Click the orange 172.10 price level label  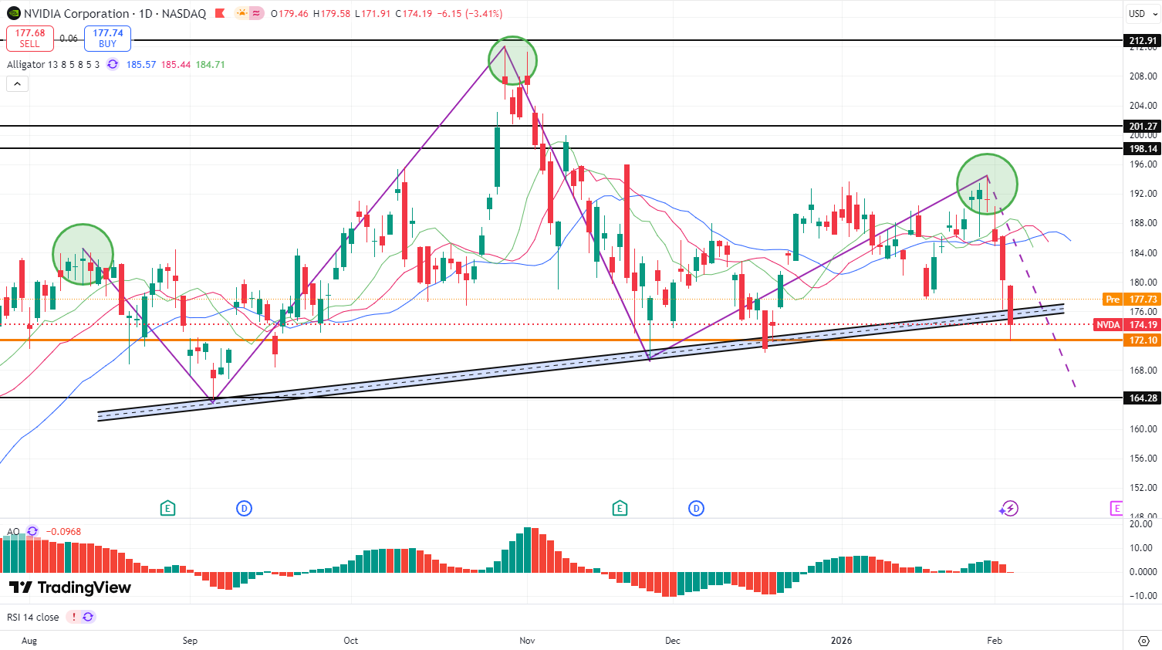click(1143, 340)
